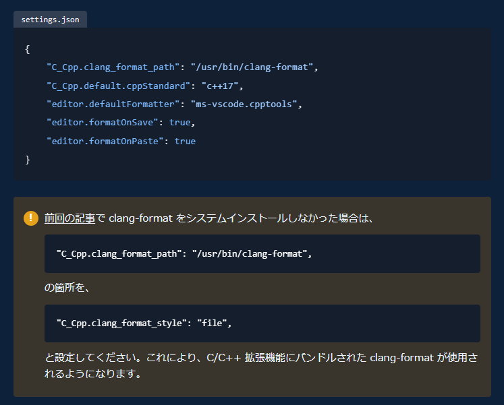Click the "c++17" string value
This screenshot has width=504, height=405.
(219, 86)
